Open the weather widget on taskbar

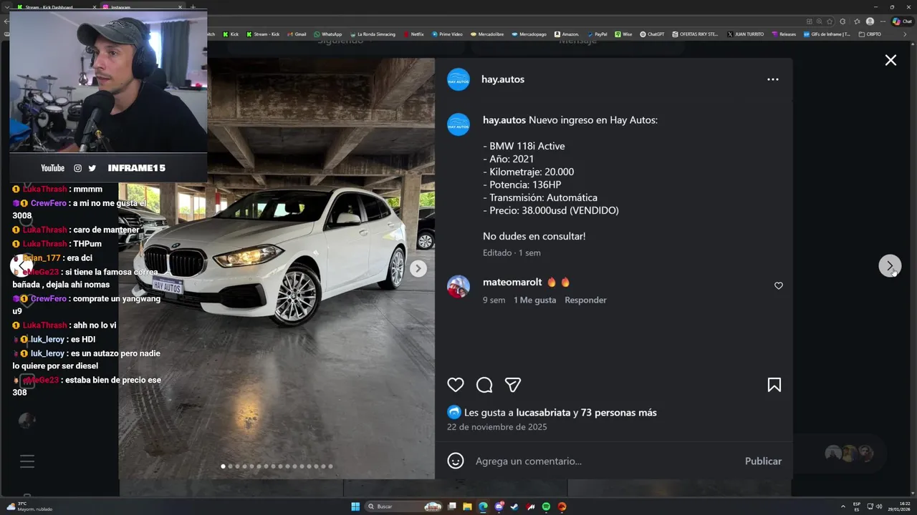coord(29,506)
